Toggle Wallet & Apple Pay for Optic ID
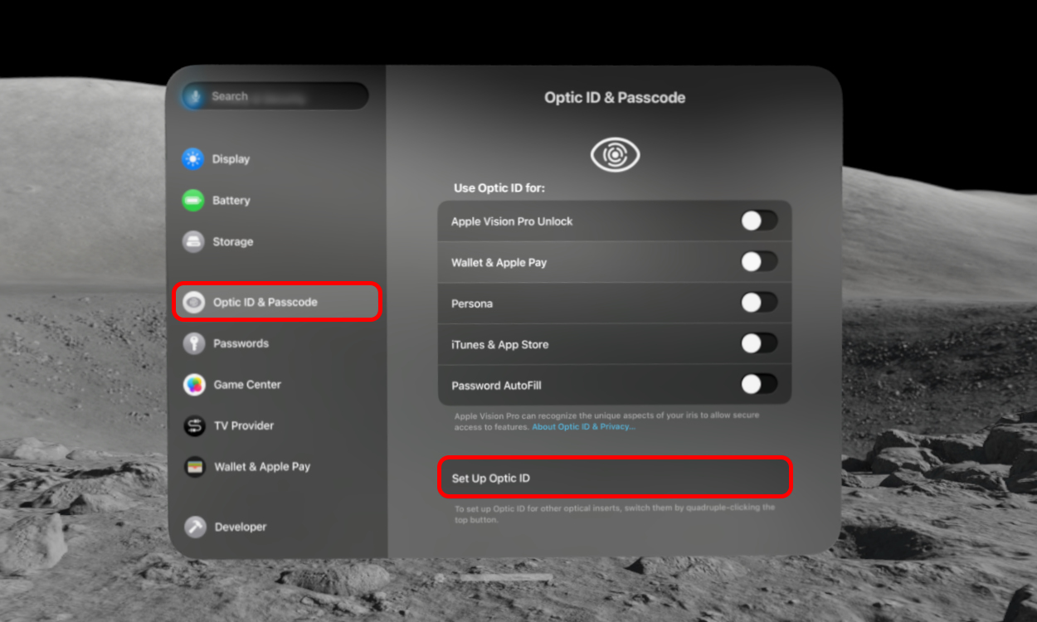Viewport: 1037px width, 622px height. [x=757, y=262]
